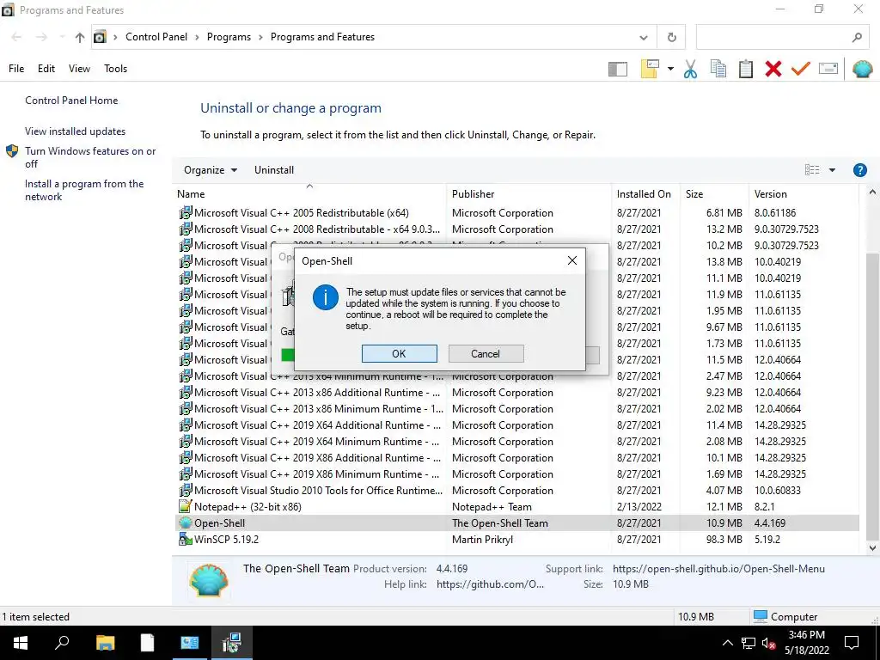The width and height of the screenshot is (880, 660).
Task: Click Install a program from the network
Action: (x=84, y=190)
